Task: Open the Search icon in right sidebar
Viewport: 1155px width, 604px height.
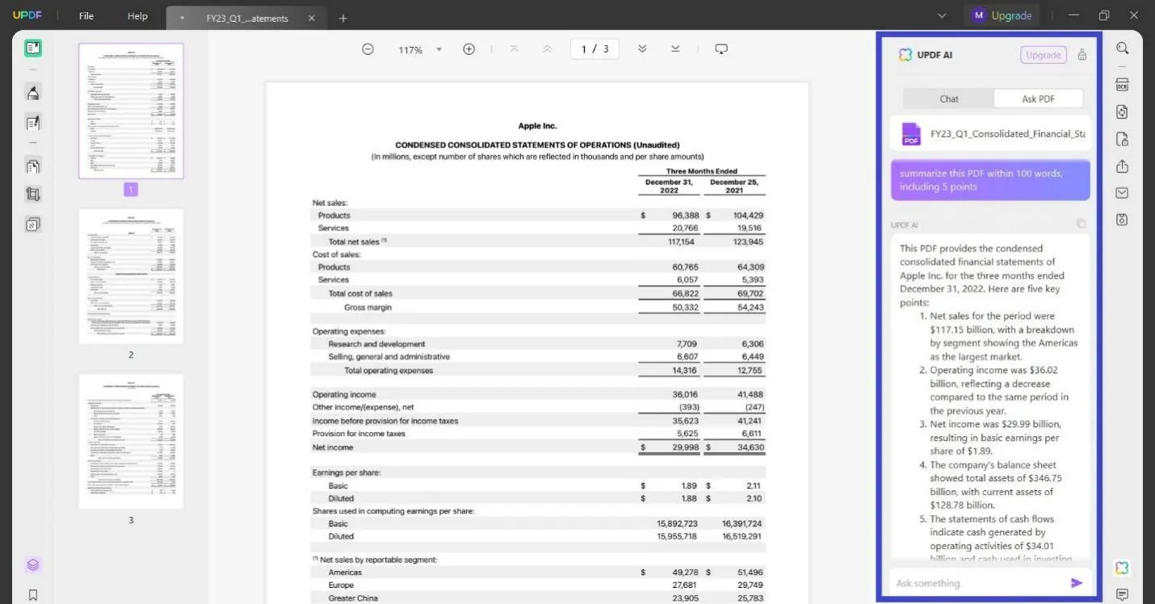Action: 1122,48
